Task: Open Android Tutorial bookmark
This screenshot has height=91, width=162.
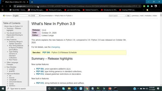Action: pyautogui.click(x=91, y=10)
